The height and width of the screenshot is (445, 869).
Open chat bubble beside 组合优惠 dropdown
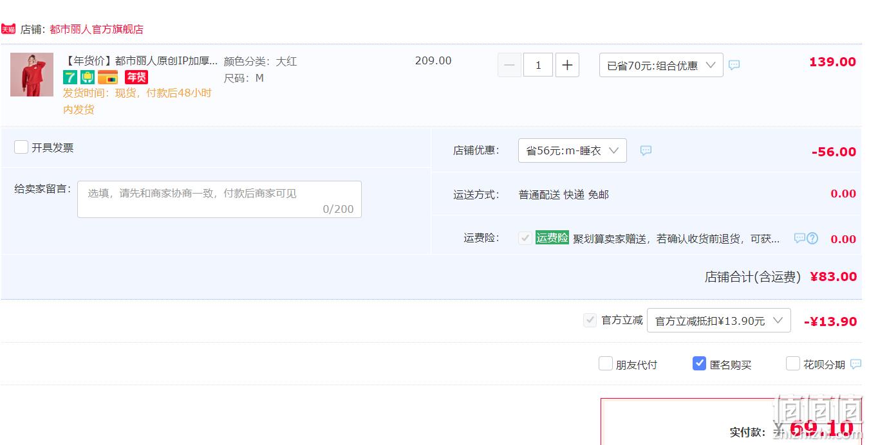point(734,65)
